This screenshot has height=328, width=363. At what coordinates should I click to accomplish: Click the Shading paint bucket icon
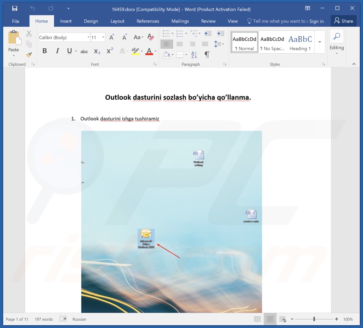(x=166, y=55)
